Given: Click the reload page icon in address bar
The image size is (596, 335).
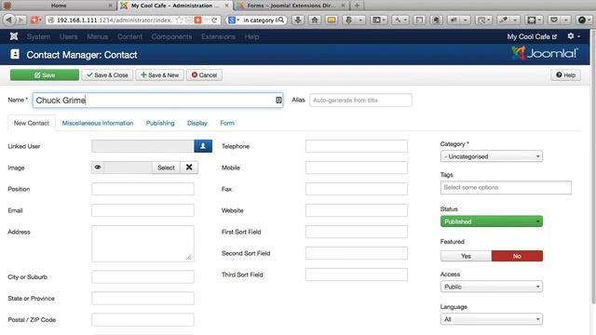Looking at the screenshot, I should tap(214, 20).
